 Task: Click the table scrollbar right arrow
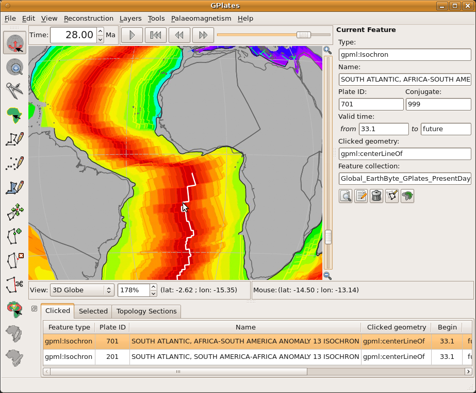pos(468,371)
